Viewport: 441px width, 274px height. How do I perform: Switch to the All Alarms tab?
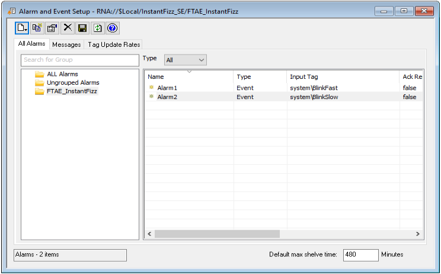pos(32,44)
